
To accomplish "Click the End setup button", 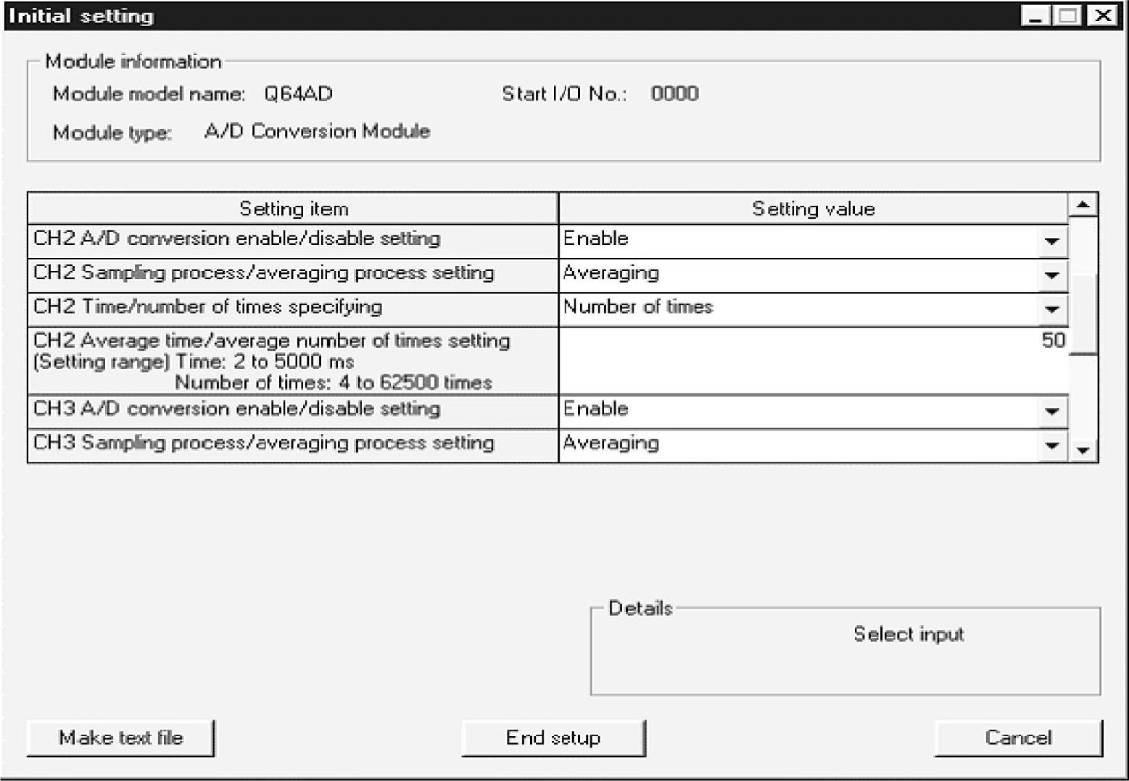I will pyautogui.click(x=553, y=738).
